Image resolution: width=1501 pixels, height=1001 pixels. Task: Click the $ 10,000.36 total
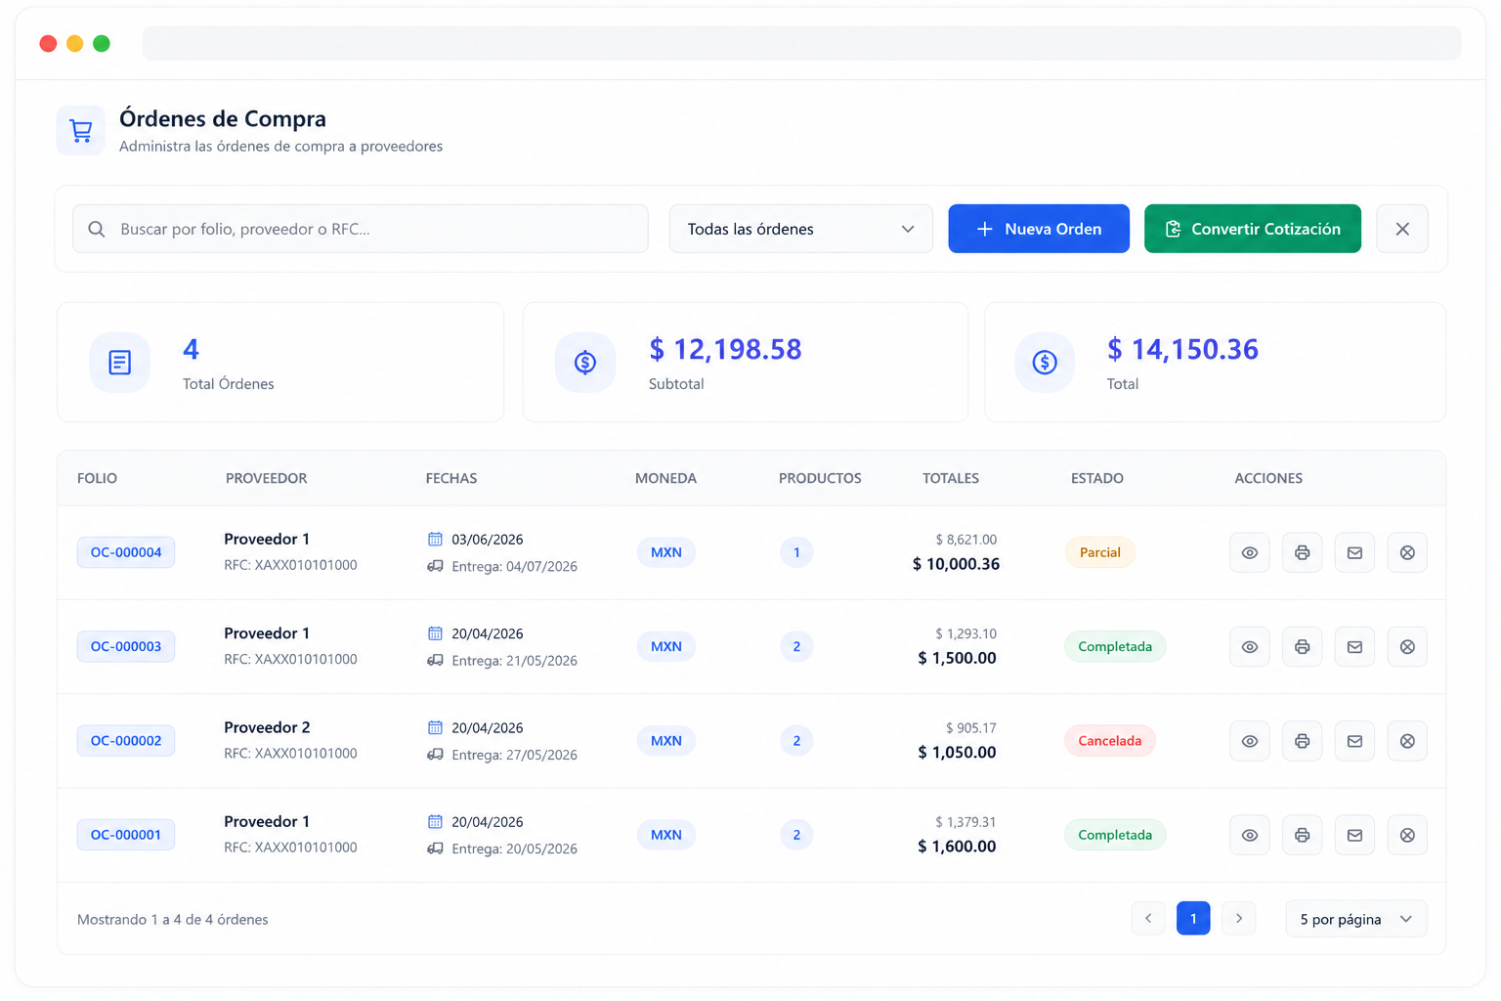point(956,564)
